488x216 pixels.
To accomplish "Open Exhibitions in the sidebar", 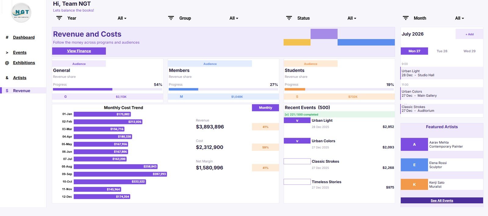I will (x=24, y=63).
